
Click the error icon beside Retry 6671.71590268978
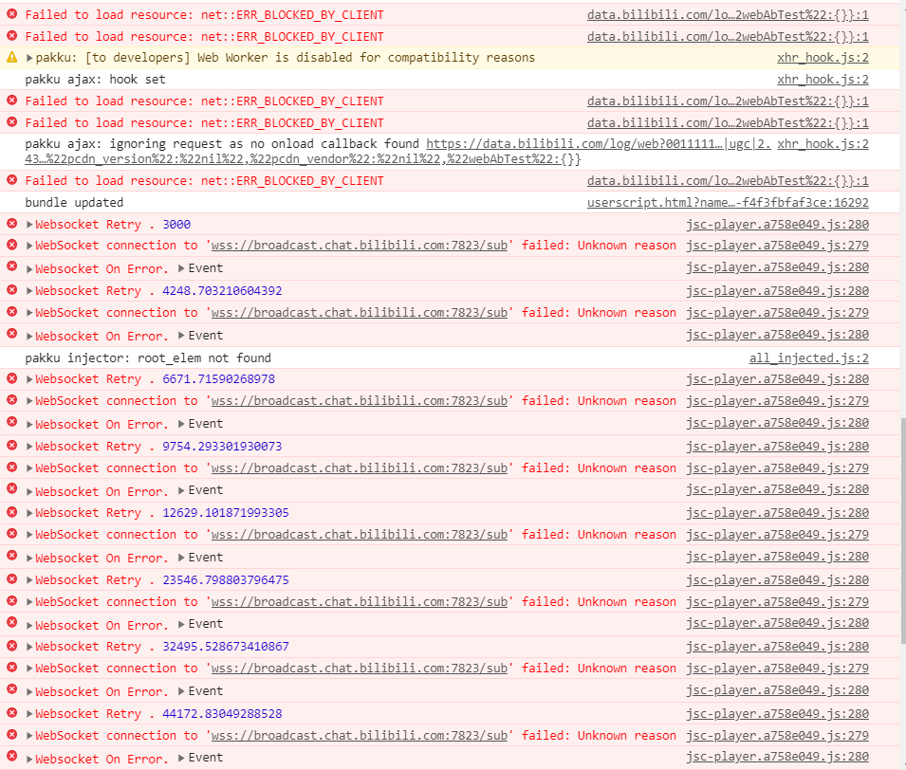tap(11, 377)
